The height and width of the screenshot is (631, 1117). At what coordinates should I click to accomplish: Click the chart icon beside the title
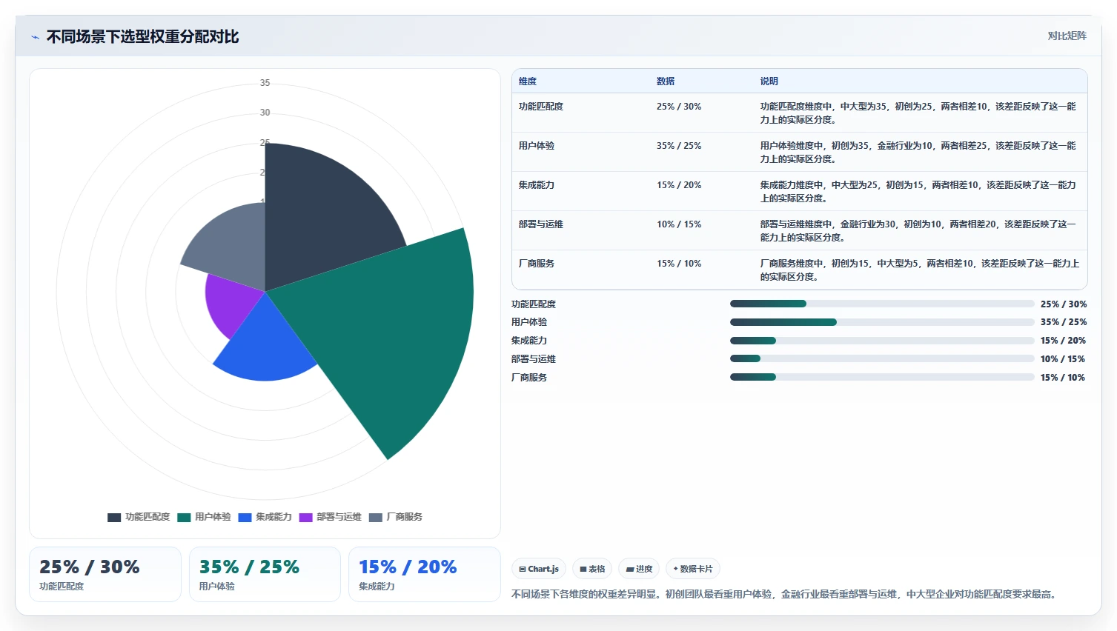(x=35, y=37)
